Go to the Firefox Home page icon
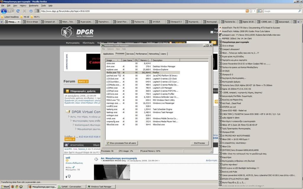Image resolution: width=303 pixels, height=189 pixels. [x=31, y=11]
